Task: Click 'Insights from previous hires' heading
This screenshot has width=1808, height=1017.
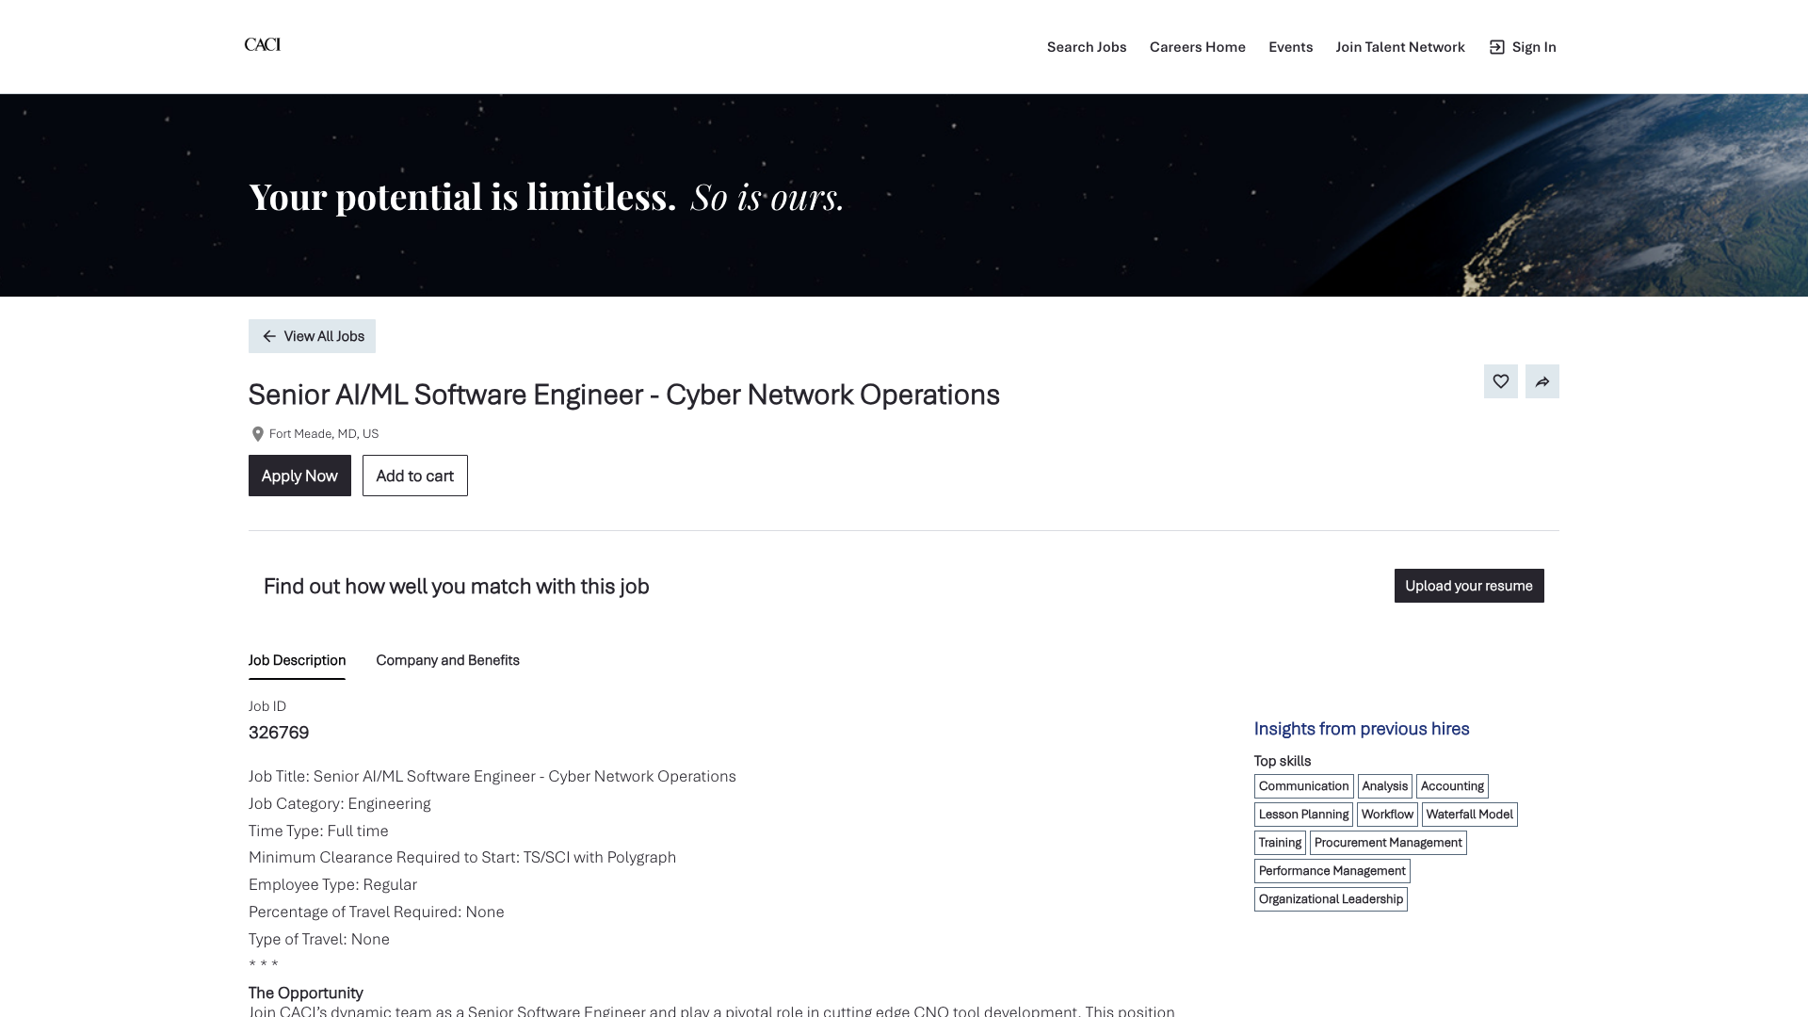Action: click(1362, 729)
